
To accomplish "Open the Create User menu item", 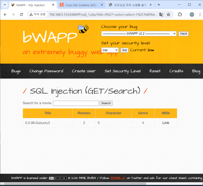I will (x=84, y=71).
